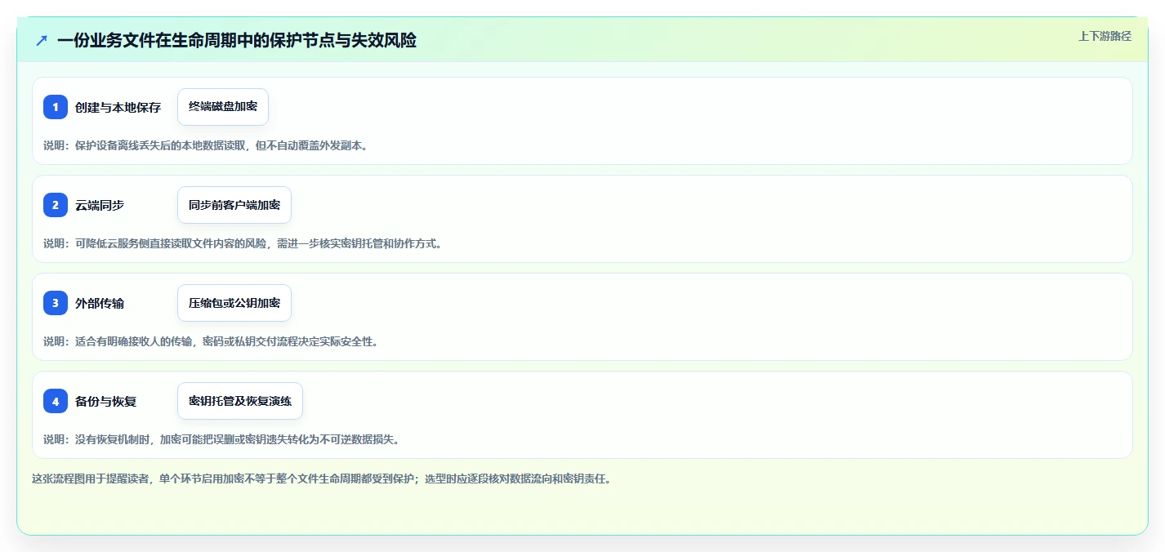Click the 外部传输 step title

pyautogui.click(x=100, y=303)
